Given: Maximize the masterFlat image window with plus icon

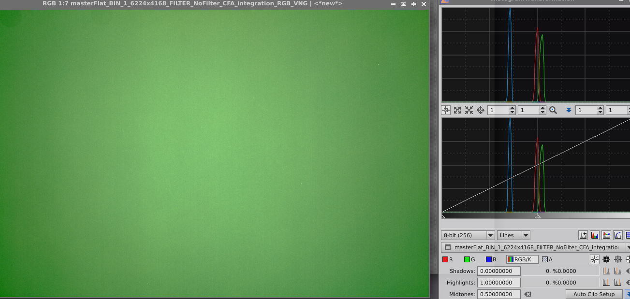Looking at the screenshot, I should (x=413, y=4).
